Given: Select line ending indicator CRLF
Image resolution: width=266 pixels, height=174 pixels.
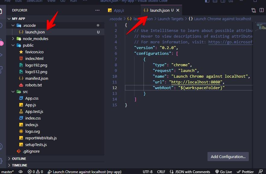Looking at the screenshot, I should pos(161,172).
